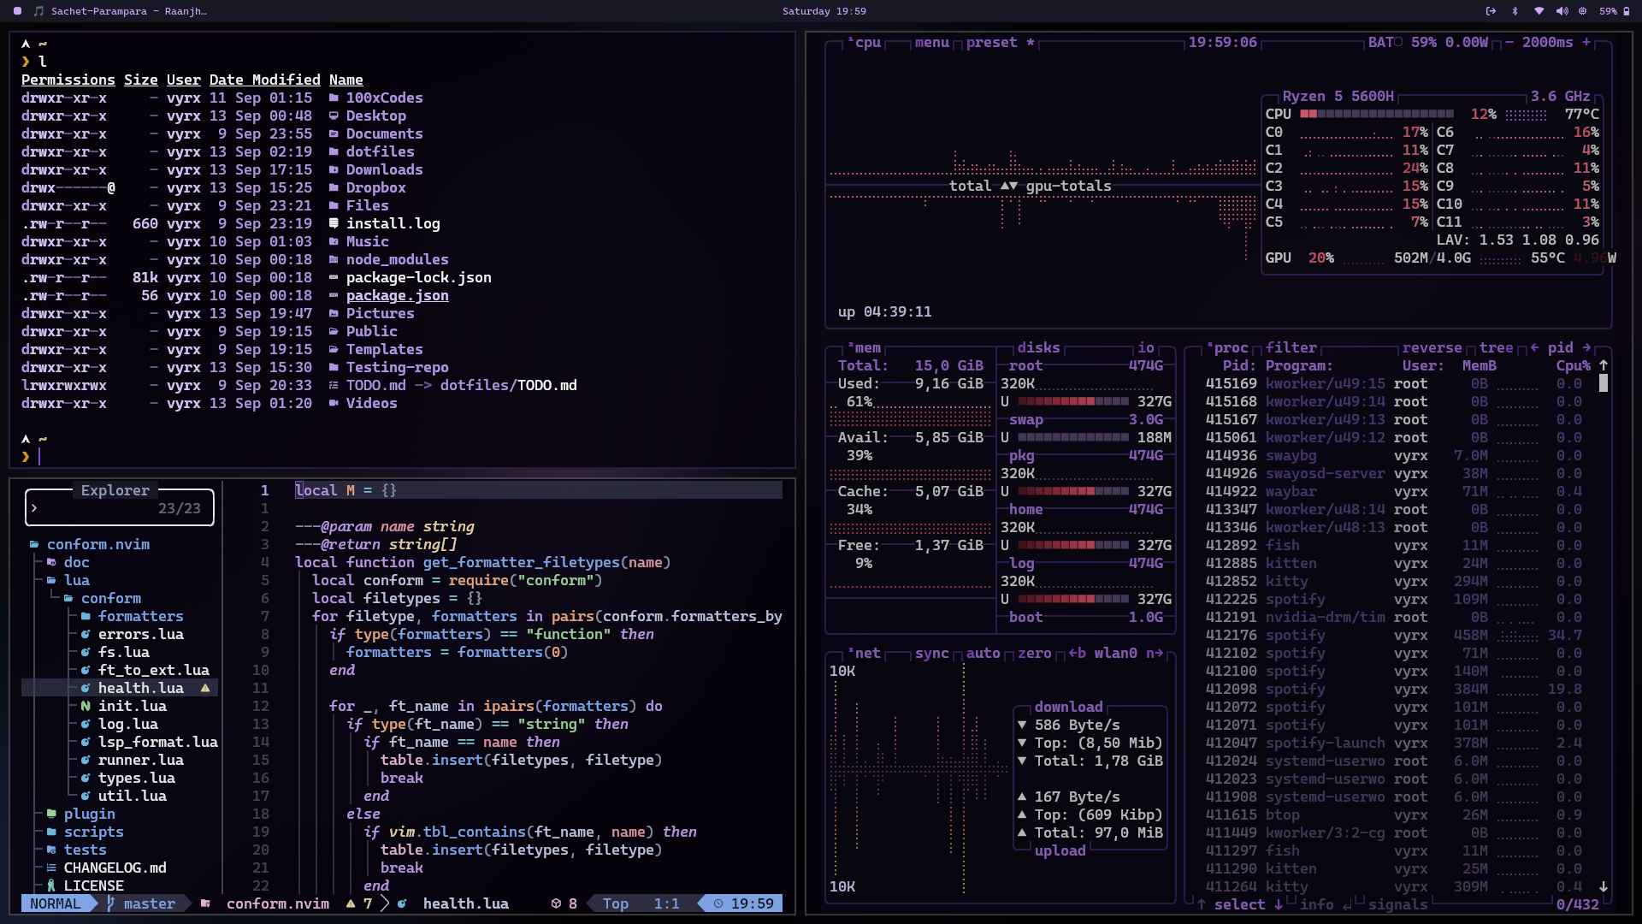Click the volume speaker icon
This screenshot has width=1642, height=924.
1562,11
